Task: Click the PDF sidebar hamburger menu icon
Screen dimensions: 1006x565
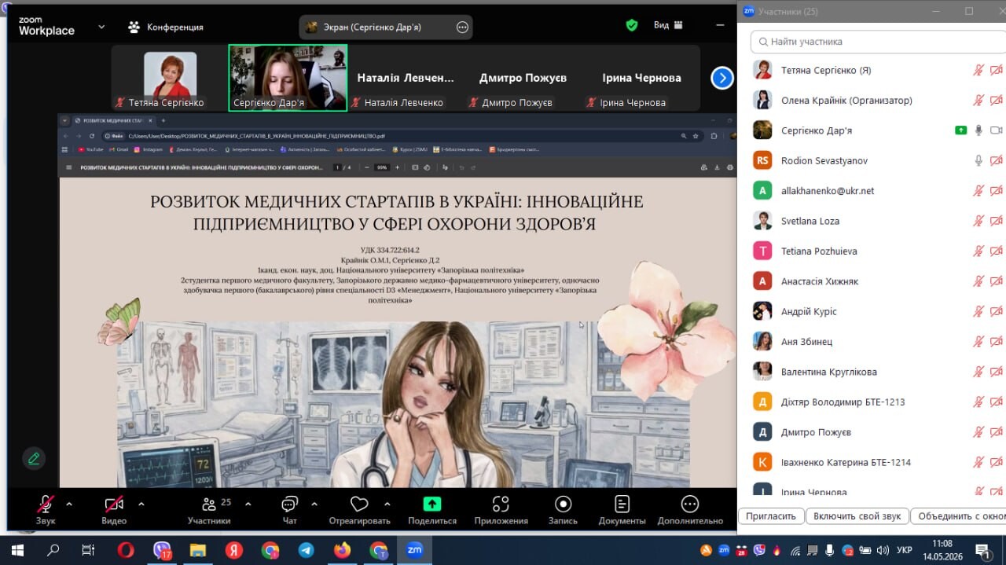Action: 69,167
